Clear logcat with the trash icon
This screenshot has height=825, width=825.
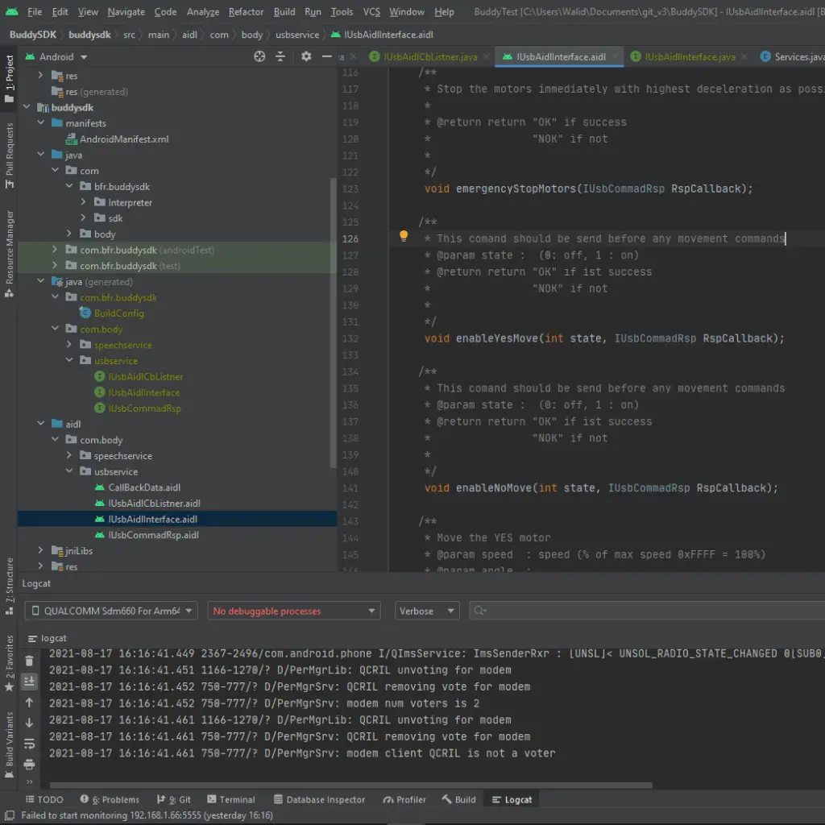[x=30, y=661]
